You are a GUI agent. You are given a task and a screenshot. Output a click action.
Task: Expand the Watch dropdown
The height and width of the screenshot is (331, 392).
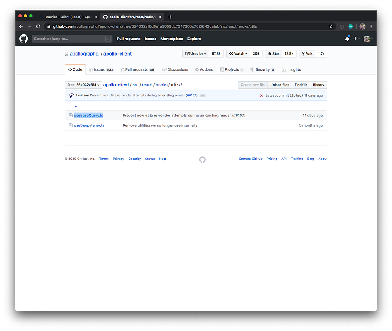tap(238, 53)
